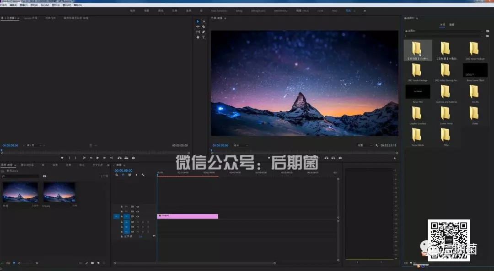
Task: Open timeline wrench display settings
Action: click(x=143, y=175)
